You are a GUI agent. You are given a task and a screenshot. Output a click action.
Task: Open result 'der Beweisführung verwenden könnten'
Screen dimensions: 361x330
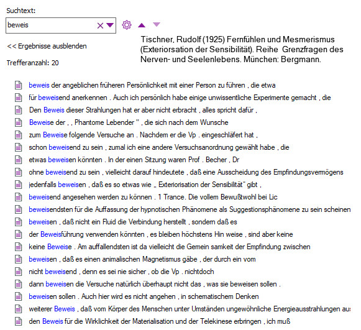[161, 234]
